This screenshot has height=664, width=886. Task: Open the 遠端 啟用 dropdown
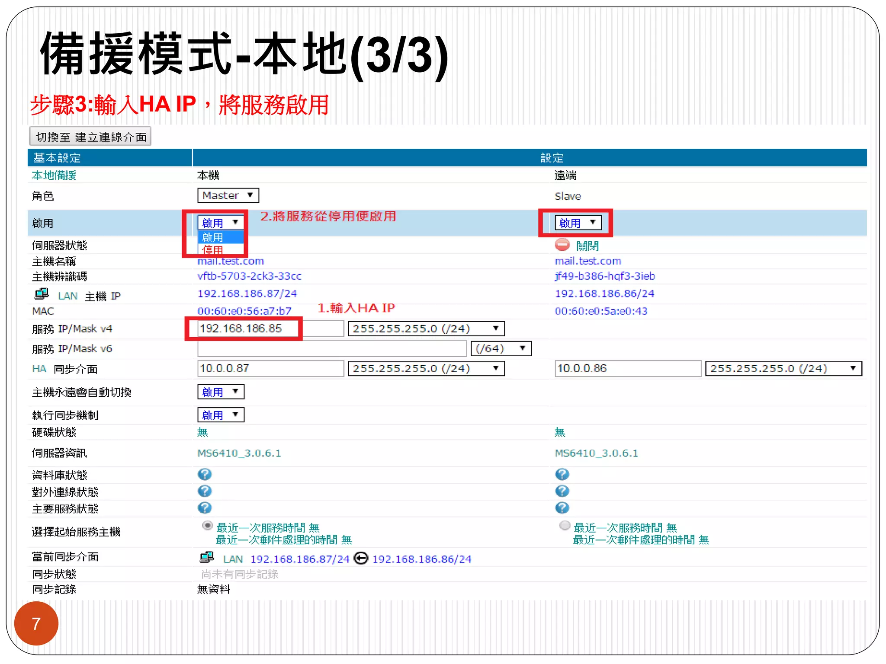(x=578, y=223)
